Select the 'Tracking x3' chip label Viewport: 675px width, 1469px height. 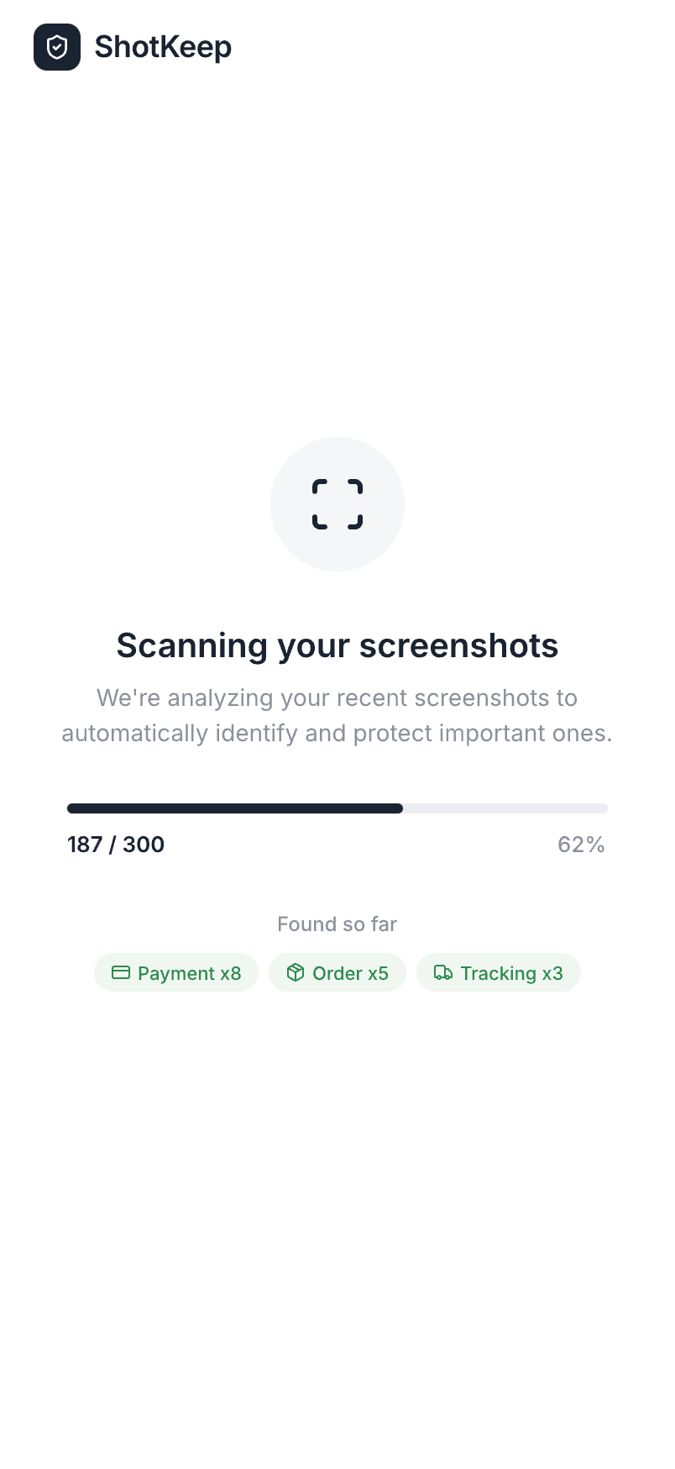pyautogui.click(x=511, y=973)
